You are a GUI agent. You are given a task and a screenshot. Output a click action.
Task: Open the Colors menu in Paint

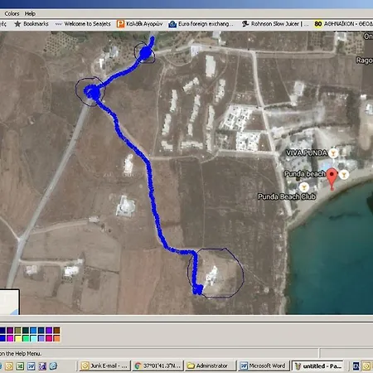click(12, 13)
